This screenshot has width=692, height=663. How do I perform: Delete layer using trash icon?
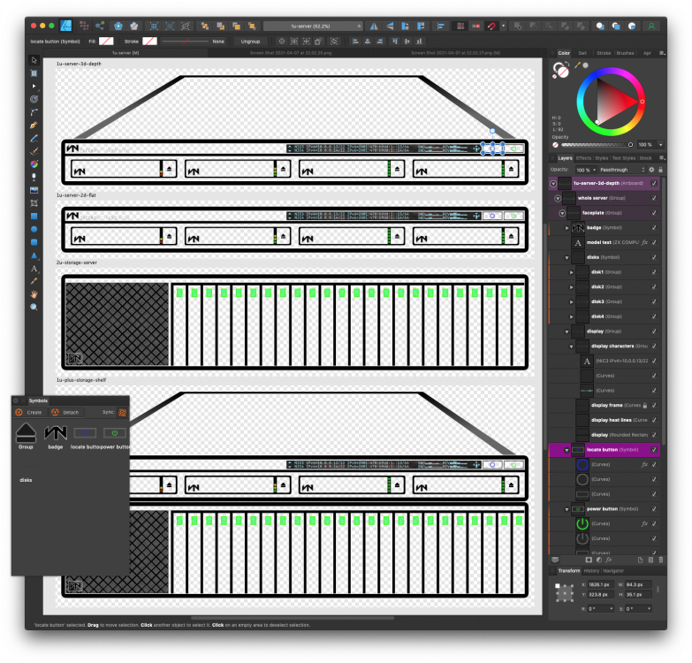pos(661,560)
